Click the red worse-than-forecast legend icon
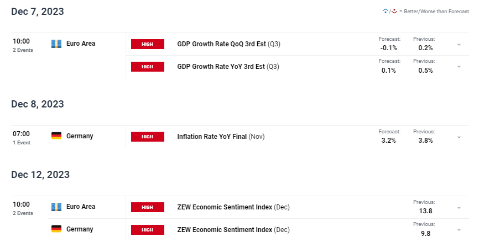Image resolution: width=479 pixels, height=248 pixels. (x=394, y=11)
